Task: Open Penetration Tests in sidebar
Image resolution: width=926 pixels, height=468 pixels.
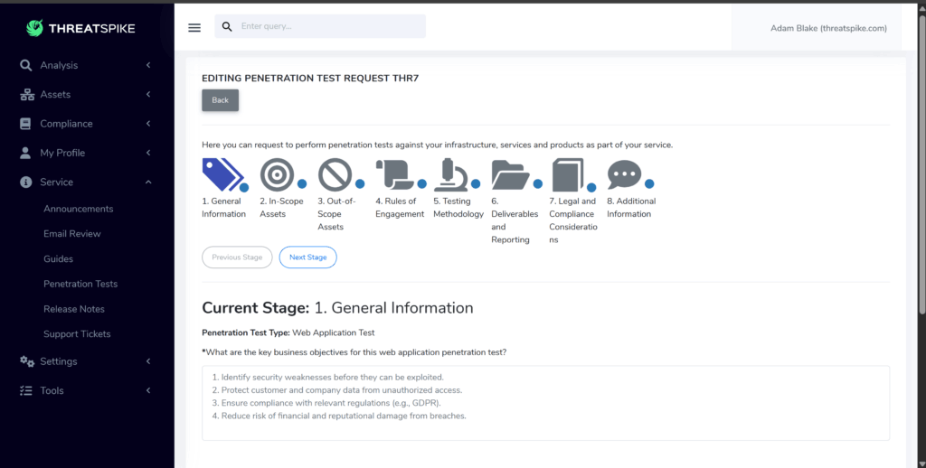Action: [80, 284]
